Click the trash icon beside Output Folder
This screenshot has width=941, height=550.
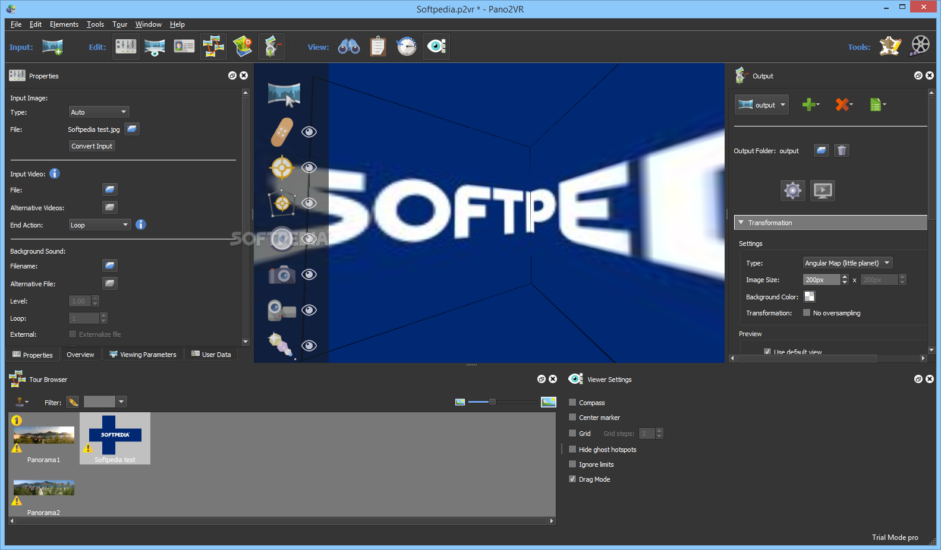[842, 150]
